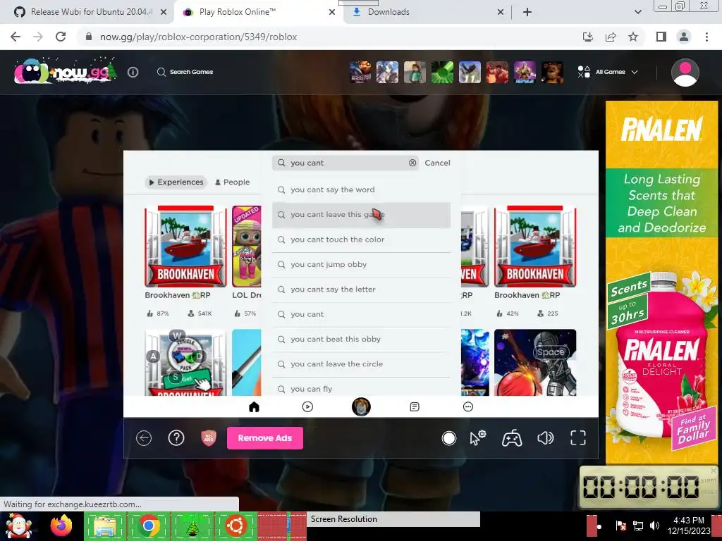Viewport: 722px width, 541px height.
Task: Open Chrome from the taskbar
Action: pos(148,526)
